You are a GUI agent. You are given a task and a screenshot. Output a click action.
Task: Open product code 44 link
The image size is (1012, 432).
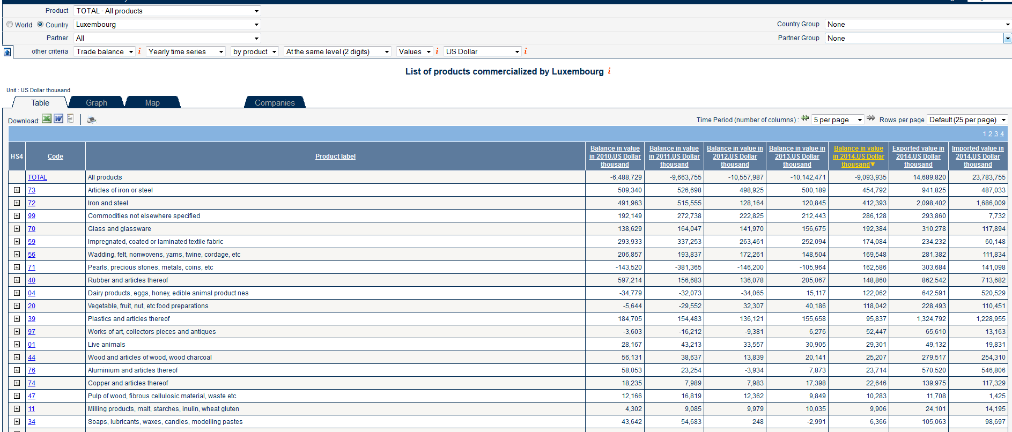click(x=32, y=357)
